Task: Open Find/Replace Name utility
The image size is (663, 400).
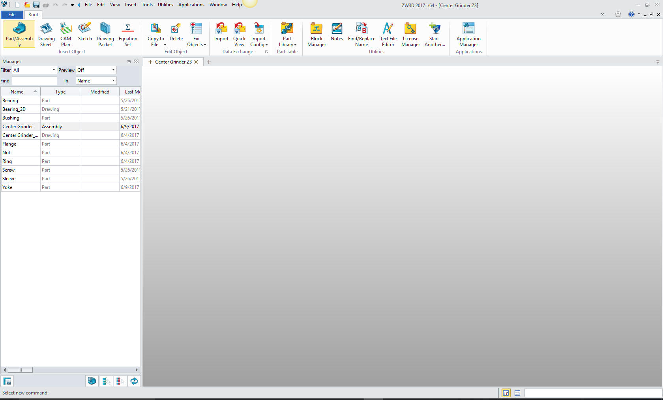Action: click(x=361, y=34)
